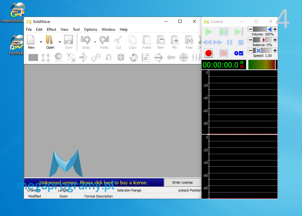Click the Pause button in Control window

[x=230, y=42]
